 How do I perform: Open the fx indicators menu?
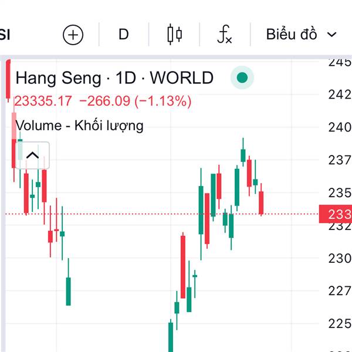[225, 35]
